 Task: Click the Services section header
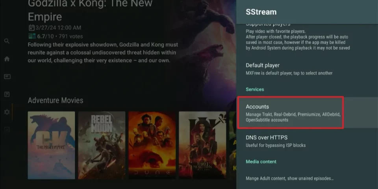pyautogui.click(x=255, y=89)
